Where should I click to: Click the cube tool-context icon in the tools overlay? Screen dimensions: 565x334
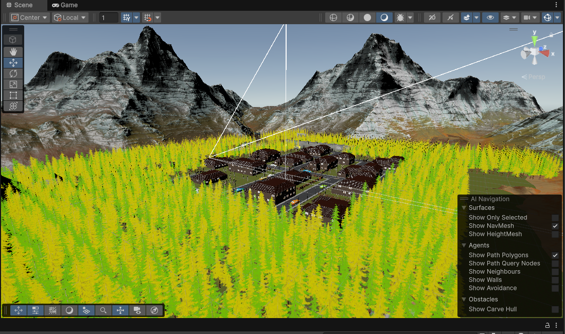click(13, 40)
